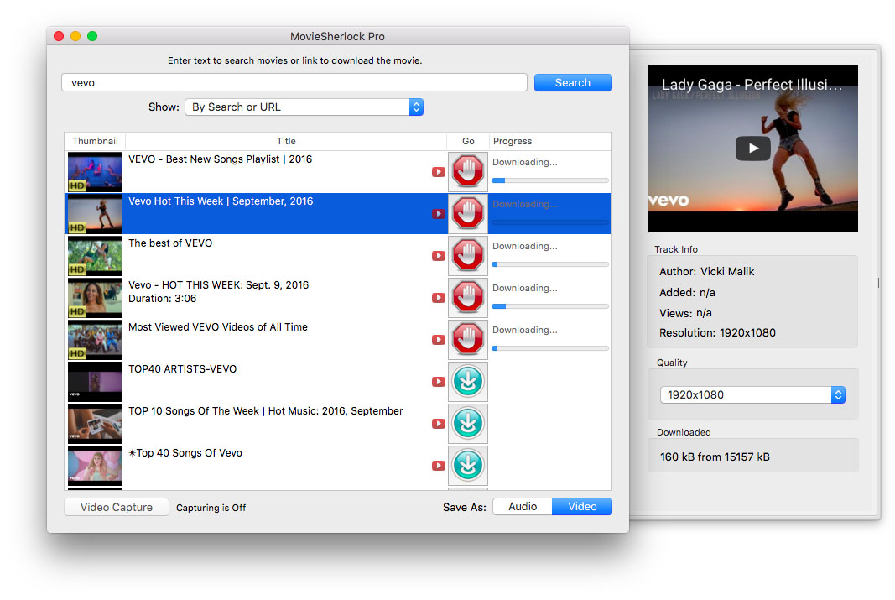The width and height of the screenshot is (895, 600).
Task: Click progress bar of VEVO Best New Songs Playlist
Action: pos(550,180)
